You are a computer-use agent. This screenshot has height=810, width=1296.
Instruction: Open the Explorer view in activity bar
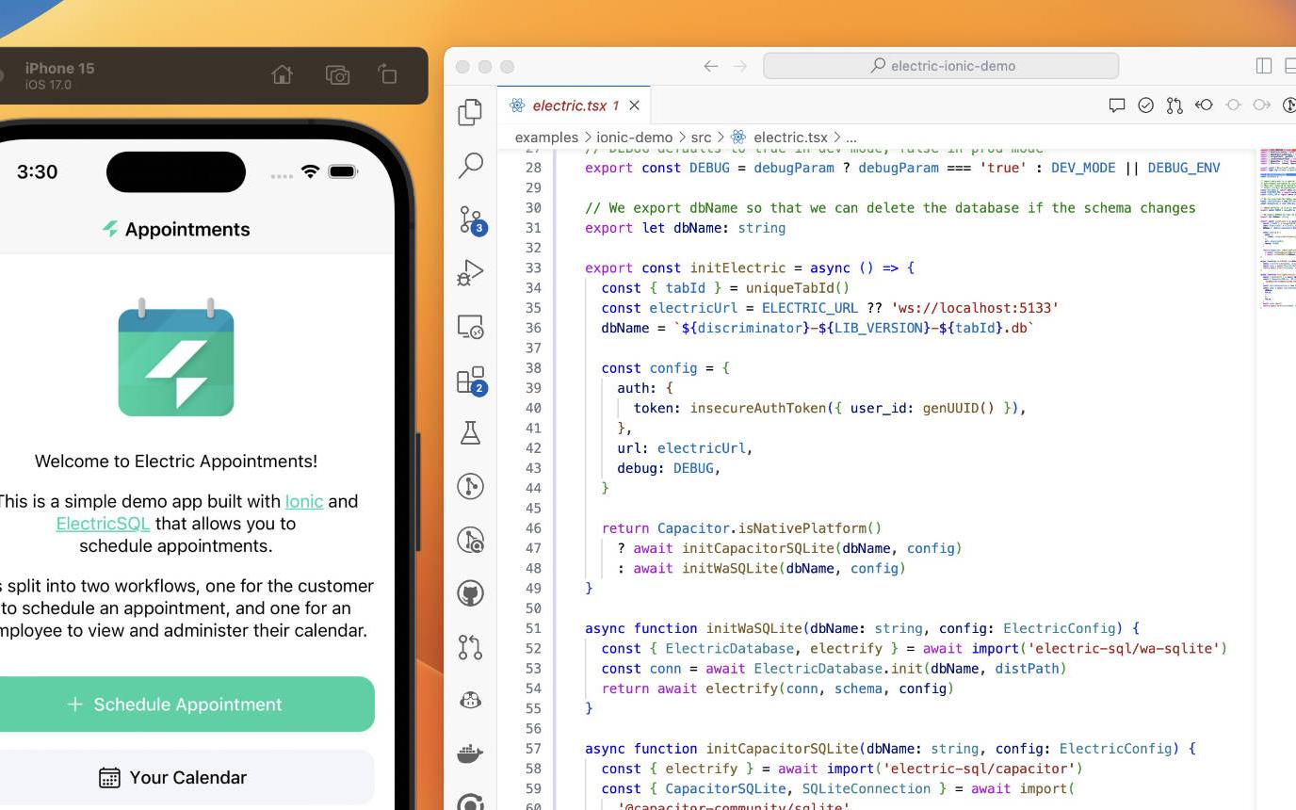coord(470,112)
